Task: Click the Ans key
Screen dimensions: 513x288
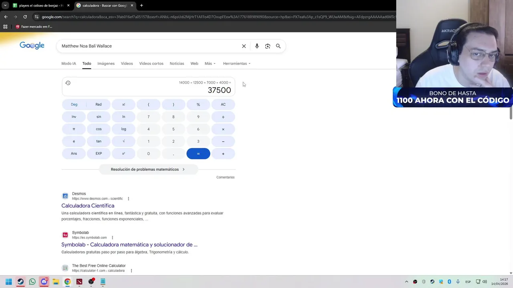Action: pyautogui.click(x=74, y=154)
